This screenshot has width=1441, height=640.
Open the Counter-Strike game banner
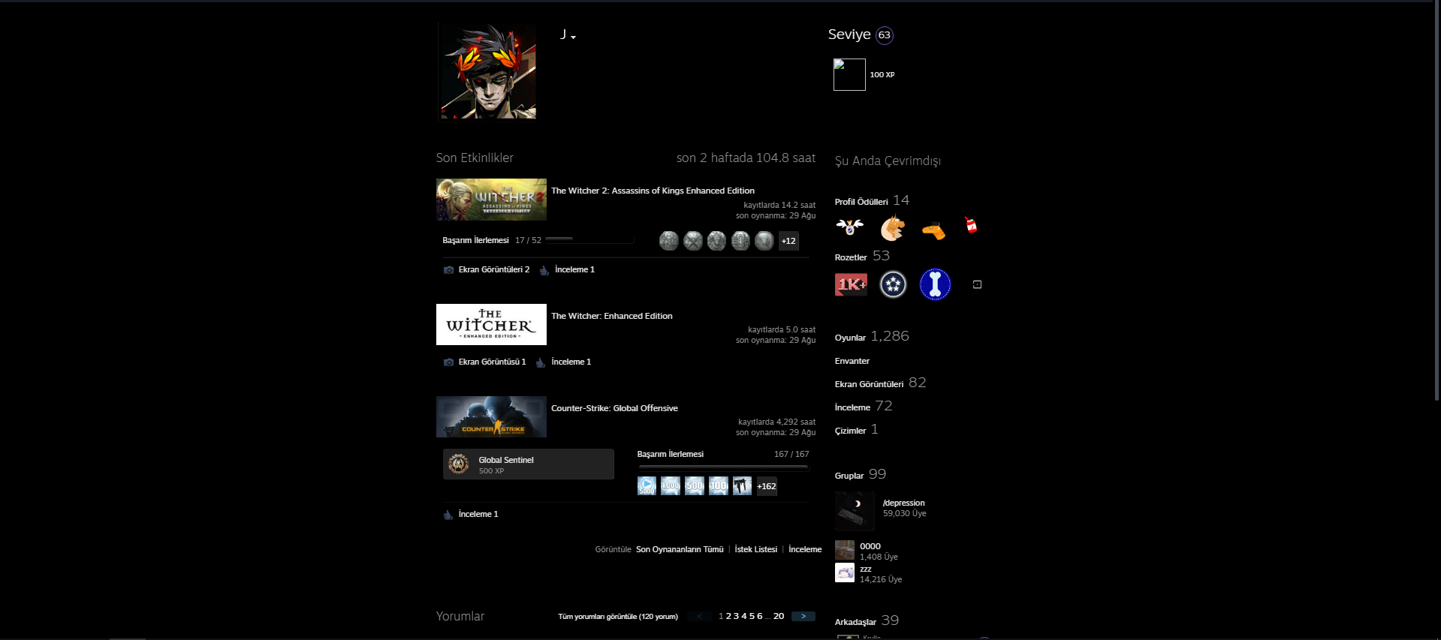pyautogui.click(x=491, y=416)
